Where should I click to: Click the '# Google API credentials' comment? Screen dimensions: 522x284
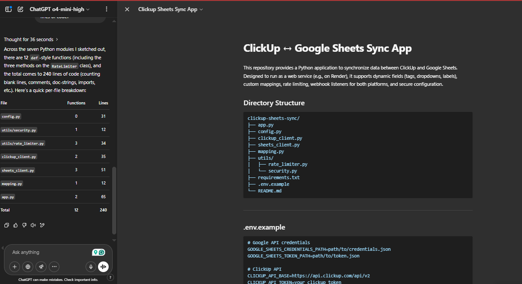coord(279,242)
